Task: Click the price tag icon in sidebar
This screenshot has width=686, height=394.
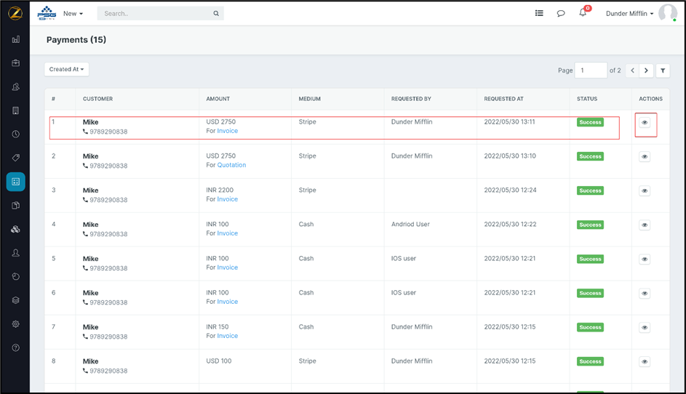Action: (15, 158)
